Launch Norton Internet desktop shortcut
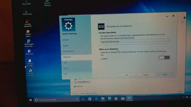The height and width of the screenshot is (107, 191). pyautogui.click(x=28, y=33)
